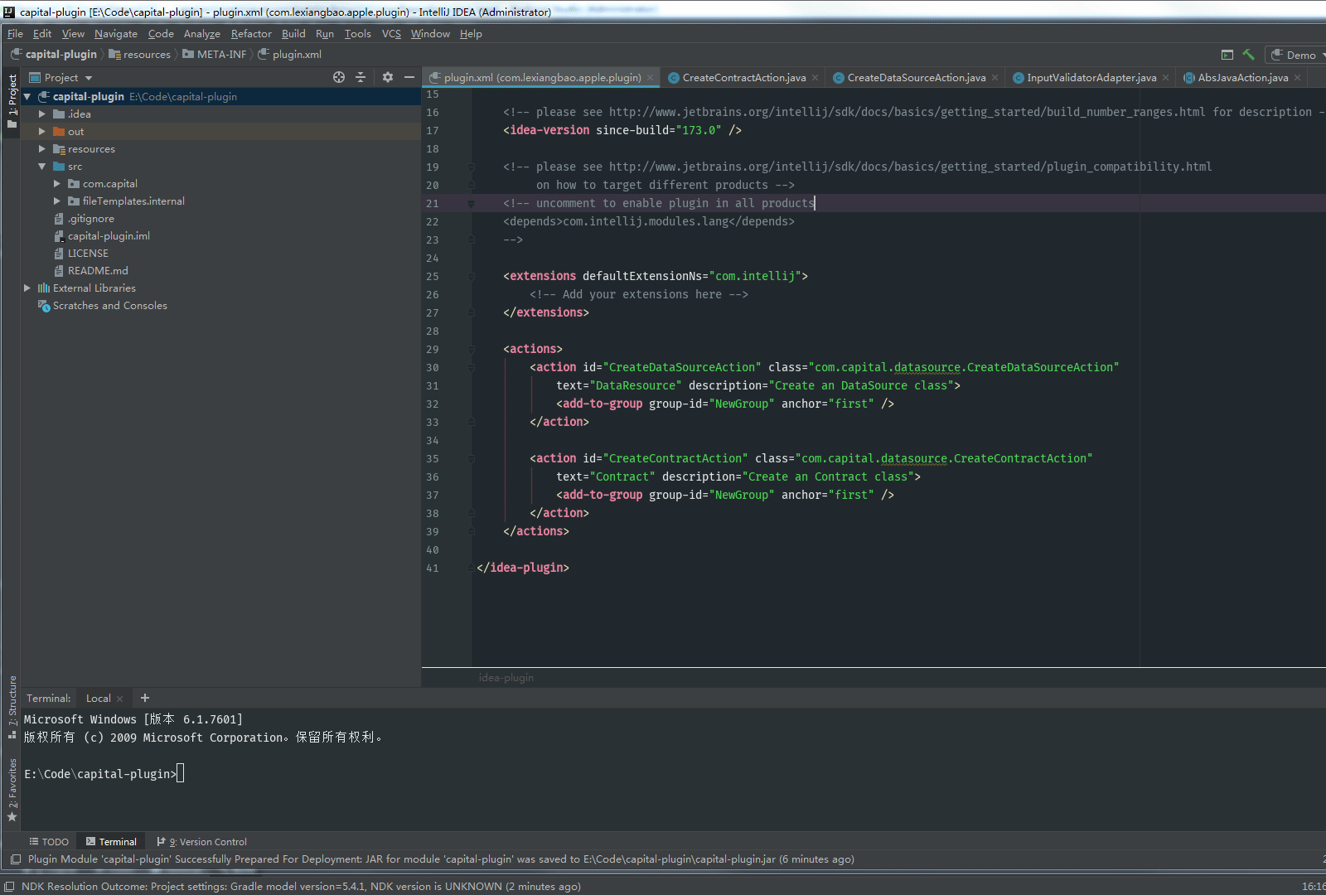This screenshot has width=1326, height=895.
Task: Click META-INF breadcrumb in navigation bar
Action: pos(215,55)
